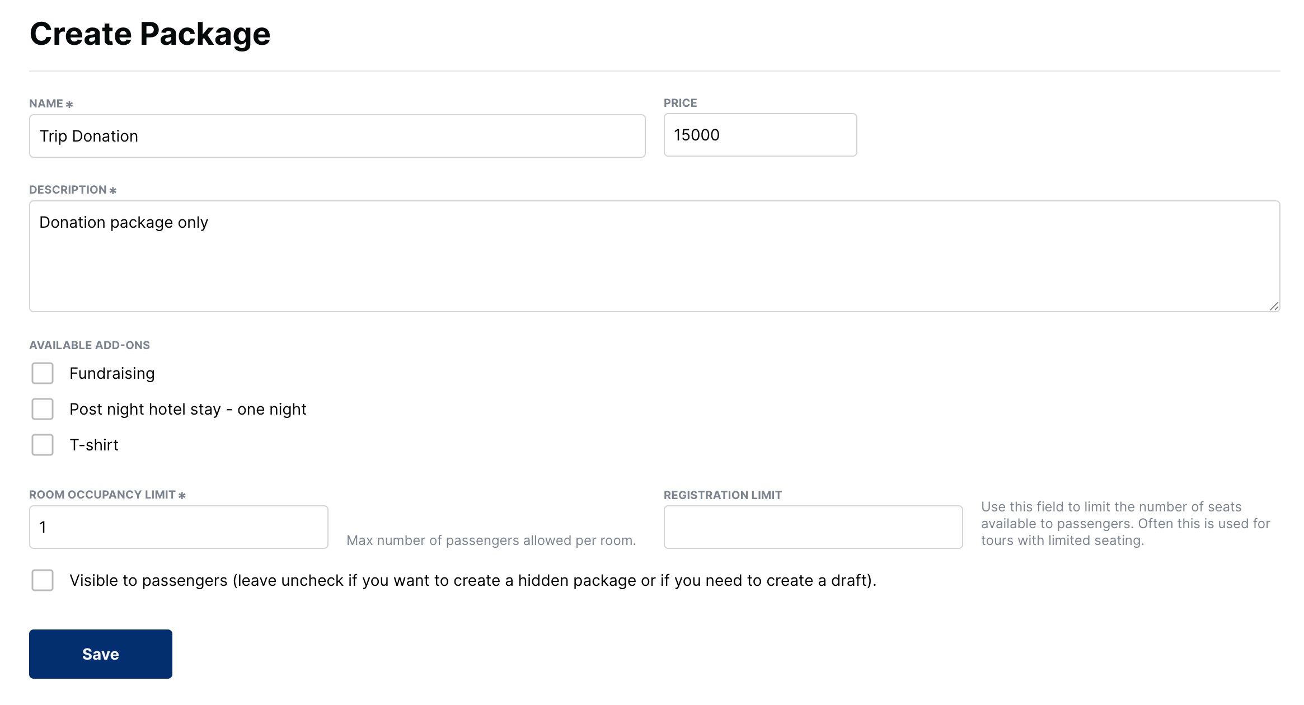
Task: Click the Registration Limit input field
Action: 813,527
